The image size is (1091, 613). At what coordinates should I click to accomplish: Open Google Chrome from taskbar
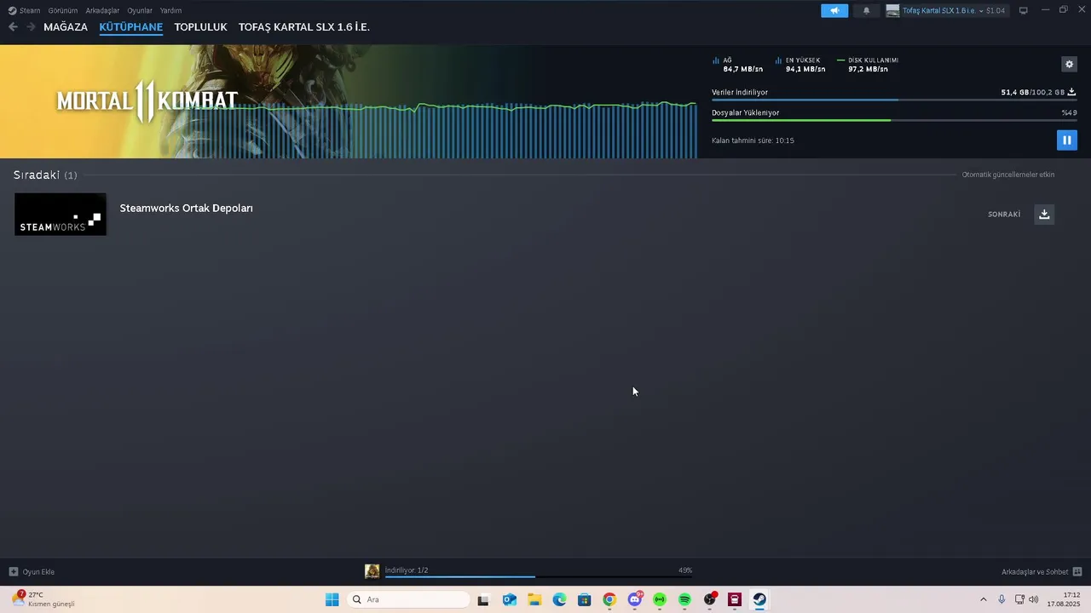tap(609, 600)
